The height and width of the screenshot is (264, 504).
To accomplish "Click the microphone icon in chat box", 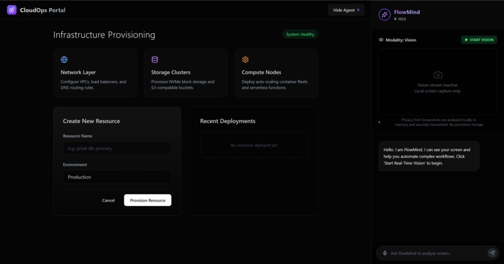I will coord(385,253).
